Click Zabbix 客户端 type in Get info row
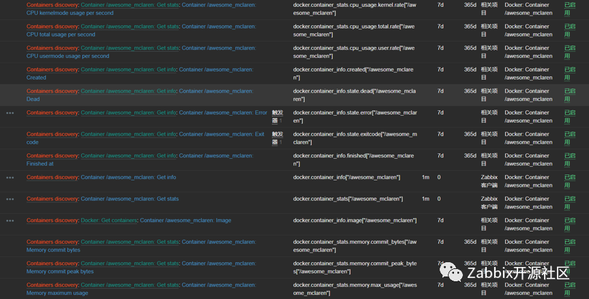This screenshot has width=589, height=299. (x=489, y=182)
